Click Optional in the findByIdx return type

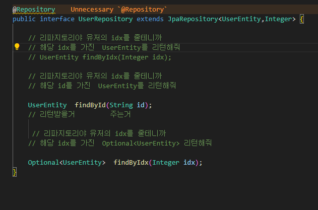click(x=43, y=163)
